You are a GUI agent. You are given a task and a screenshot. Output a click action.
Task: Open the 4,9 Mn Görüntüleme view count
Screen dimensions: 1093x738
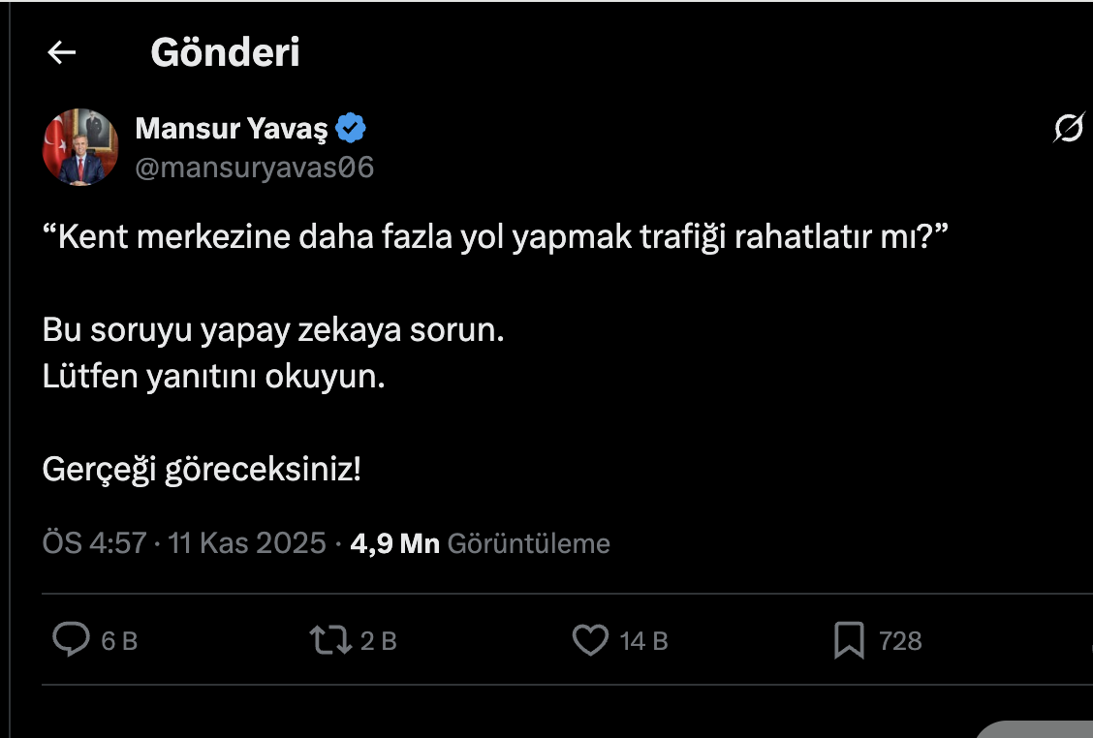[480, 543]
